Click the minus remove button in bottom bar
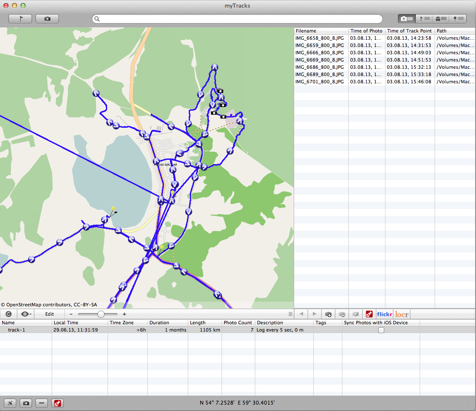This screenshot has height=411, width=476. pos(41,403)
